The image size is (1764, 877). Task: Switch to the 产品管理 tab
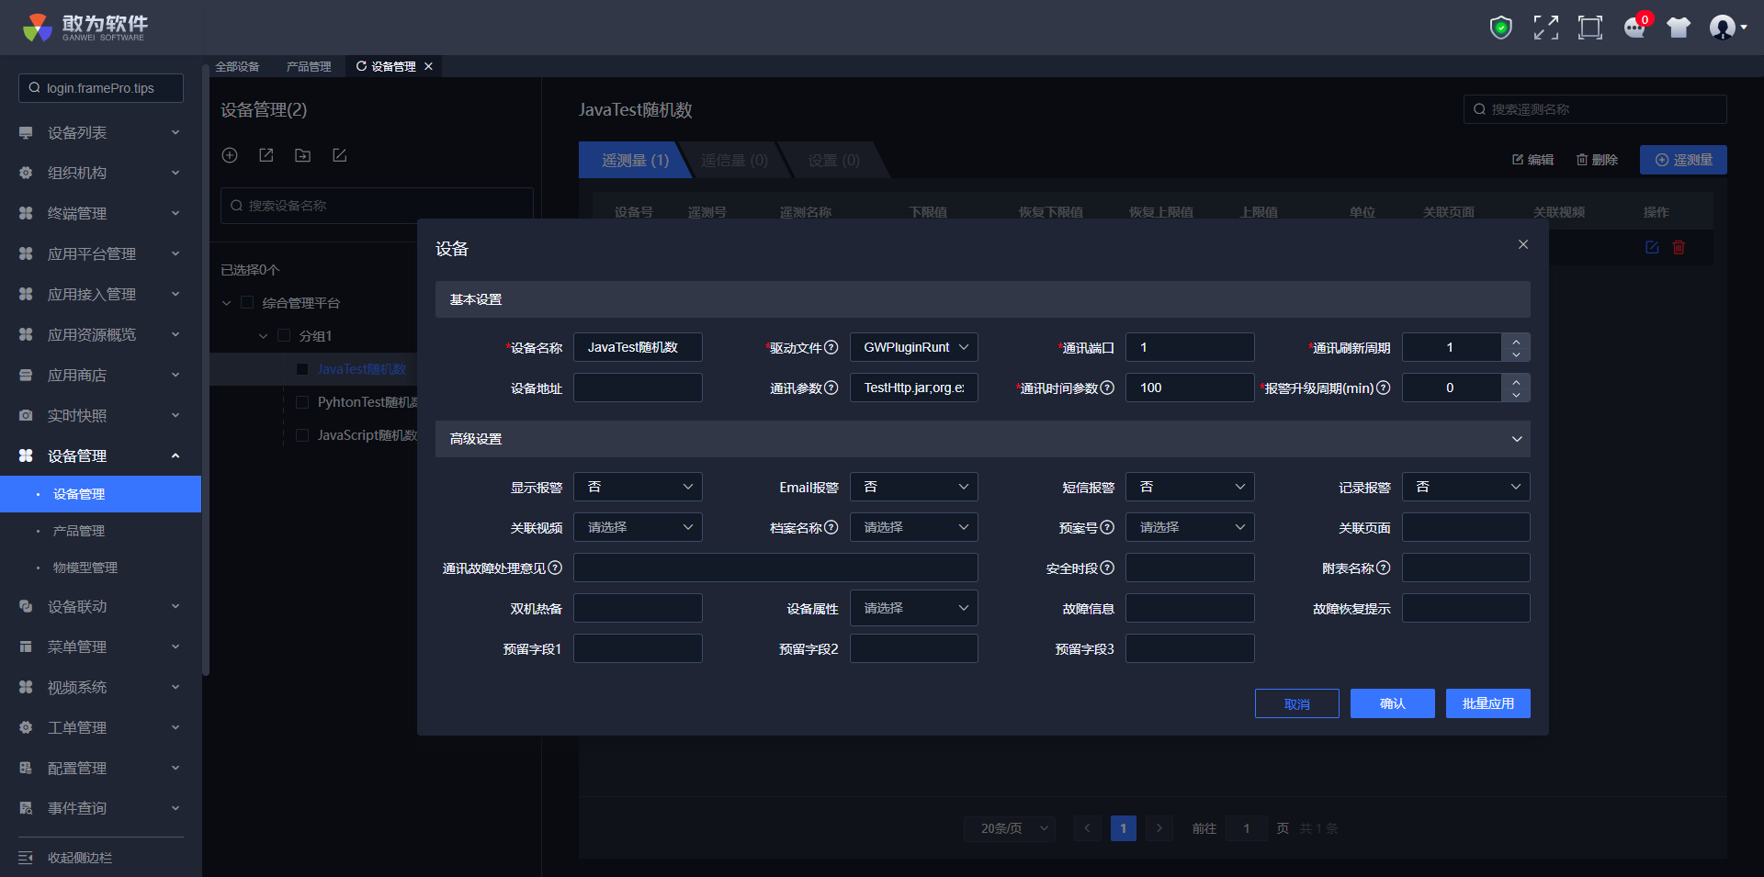[309, 66]
